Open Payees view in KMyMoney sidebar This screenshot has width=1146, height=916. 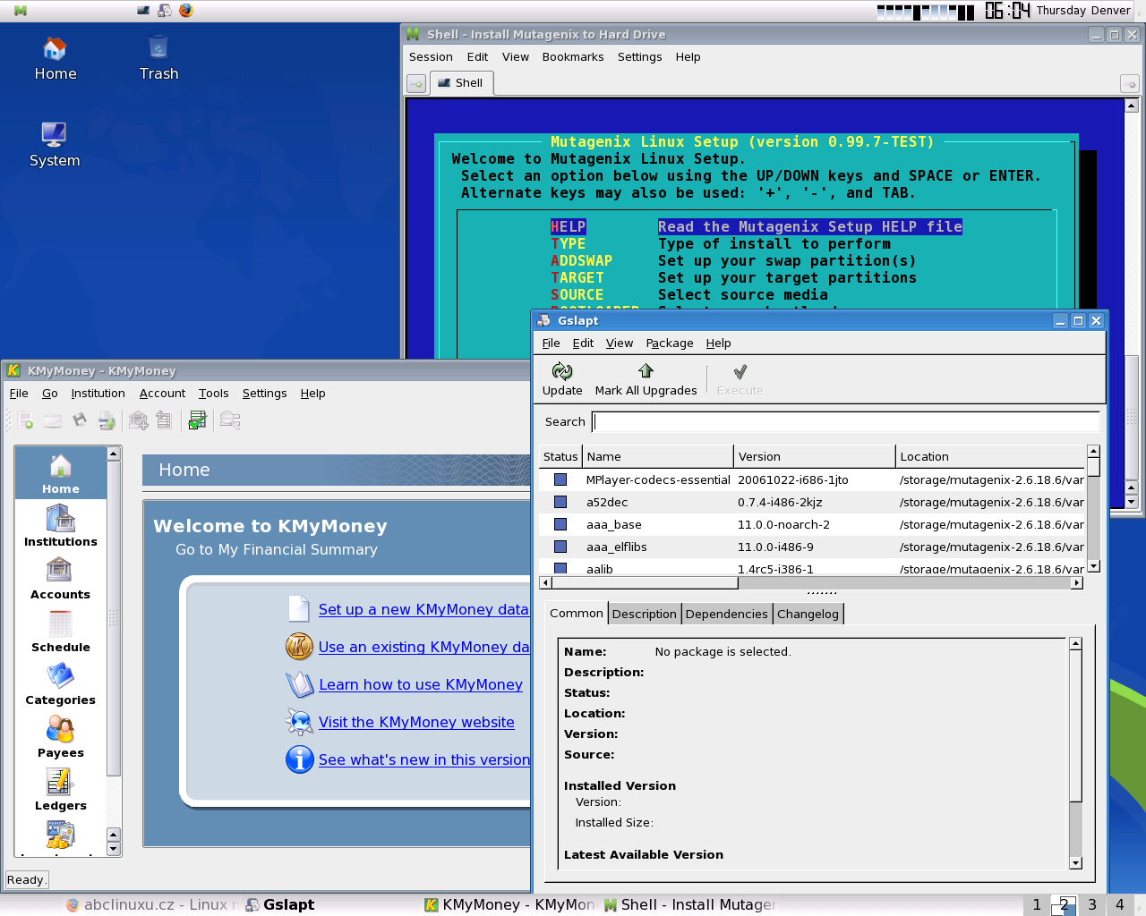[60, 737]
